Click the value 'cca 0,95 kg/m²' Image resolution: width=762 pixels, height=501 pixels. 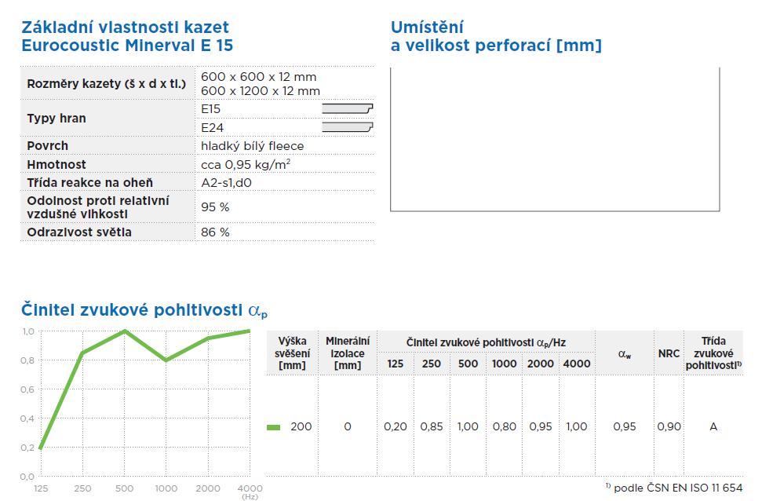point(246,164)
